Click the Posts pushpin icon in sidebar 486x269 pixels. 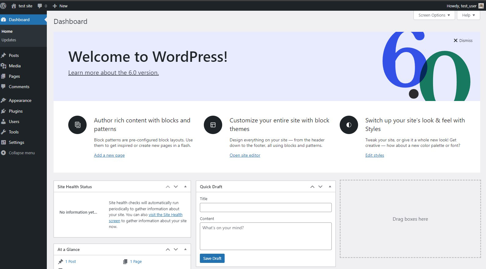point(3,55)
